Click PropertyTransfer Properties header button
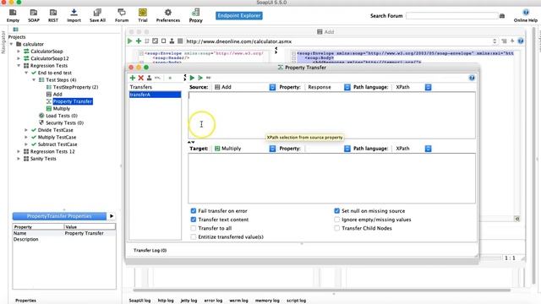Image resolution: width=541 pixels, height=304 pixels. pyautogui.click(x=59, y=216)
